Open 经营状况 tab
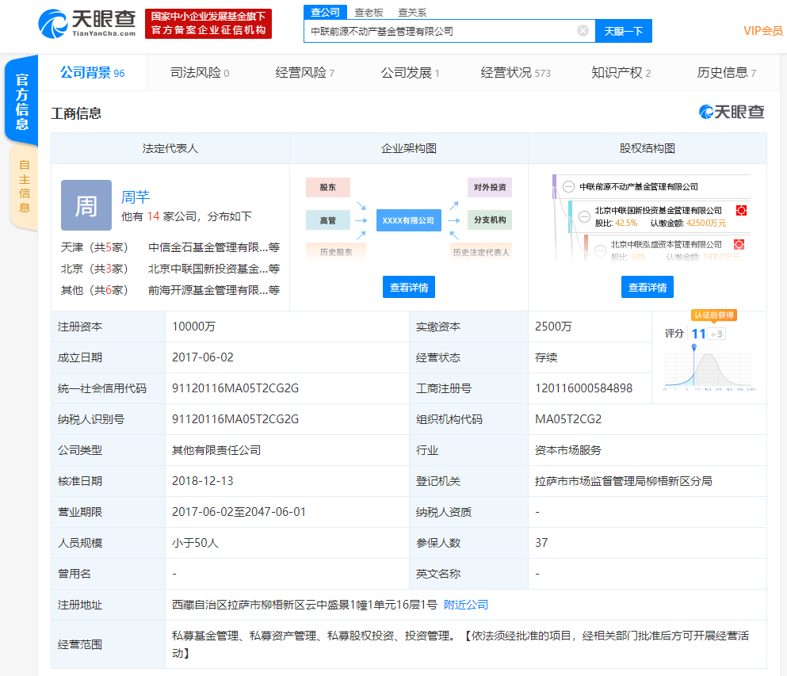Screen dimensions: 787x676 coord(515,73)
